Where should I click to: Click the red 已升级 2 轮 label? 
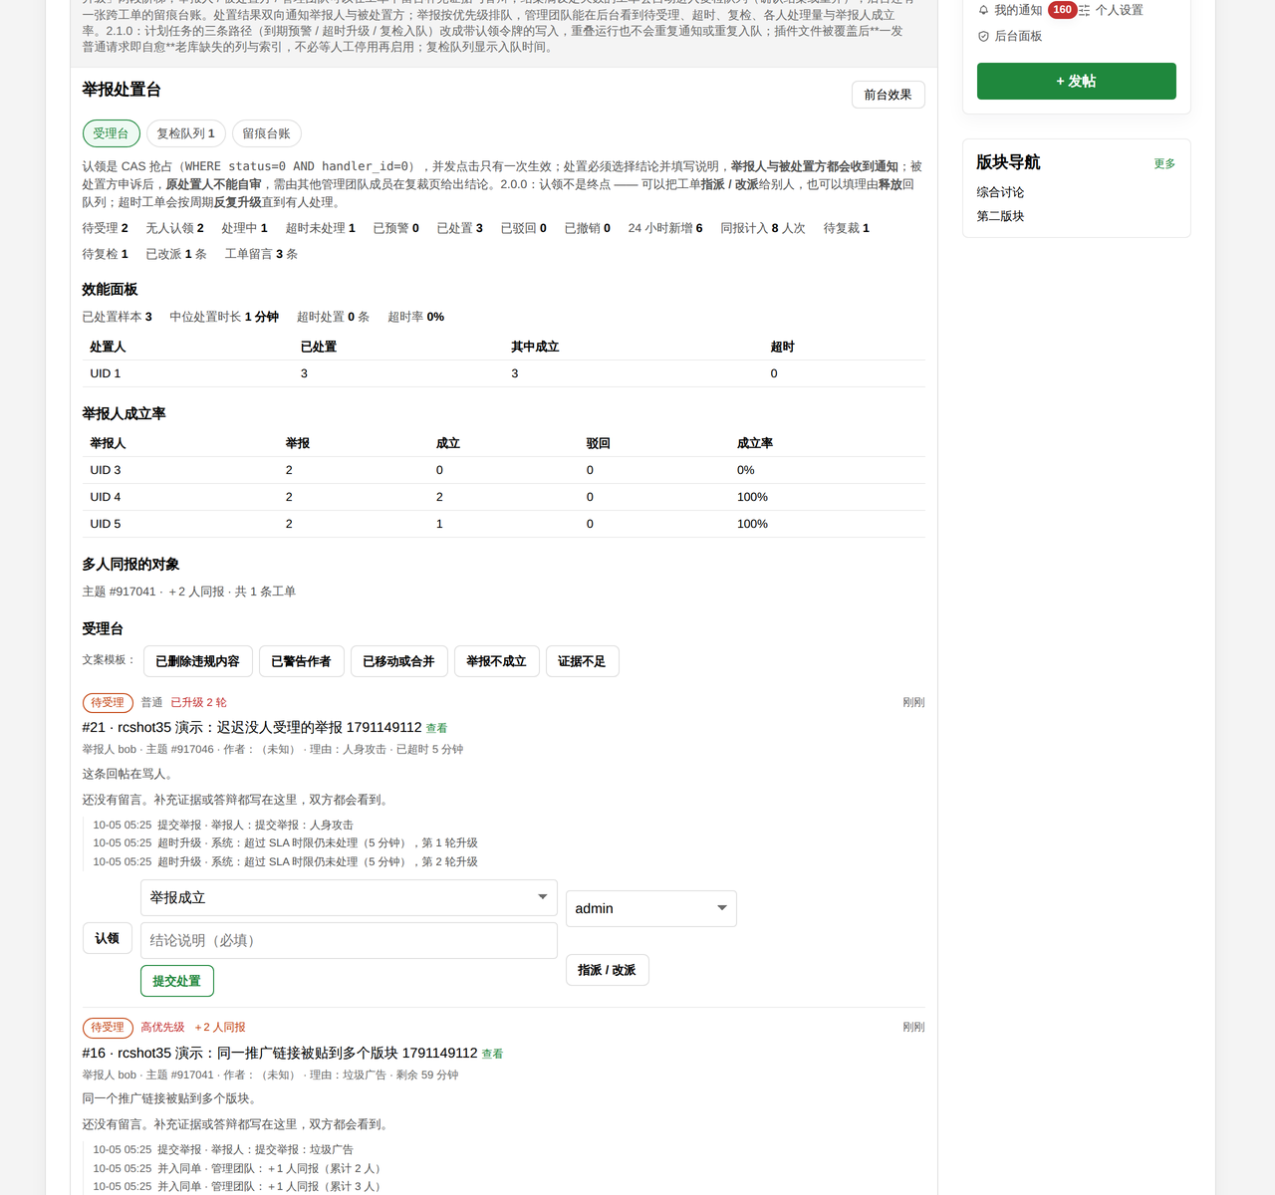198,702
